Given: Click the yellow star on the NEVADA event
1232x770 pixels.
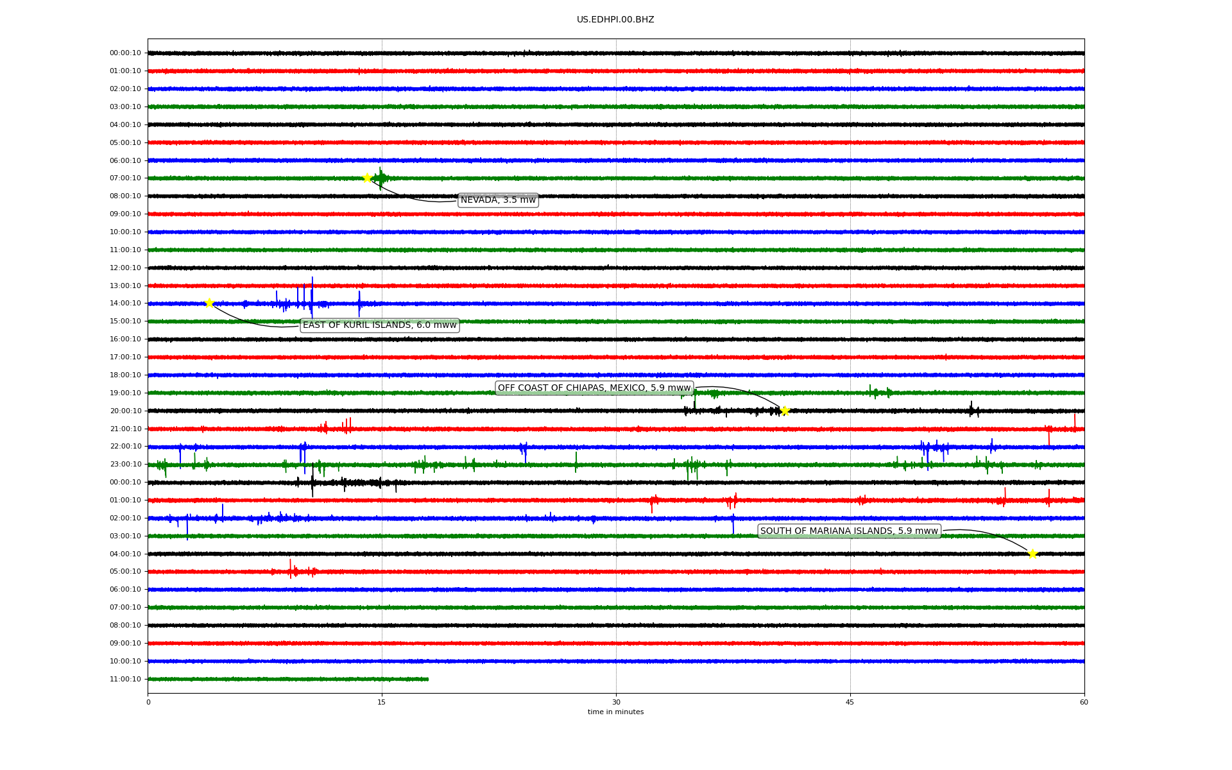Looking at the screenshot, I should (x=367, y=178).
